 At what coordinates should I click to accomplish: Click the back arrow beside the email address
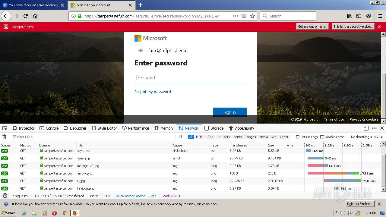(141, 50)
